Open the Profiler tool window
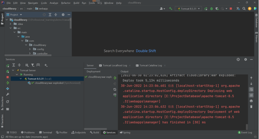The width and height of the screenshot is (259, 139). 62,133
